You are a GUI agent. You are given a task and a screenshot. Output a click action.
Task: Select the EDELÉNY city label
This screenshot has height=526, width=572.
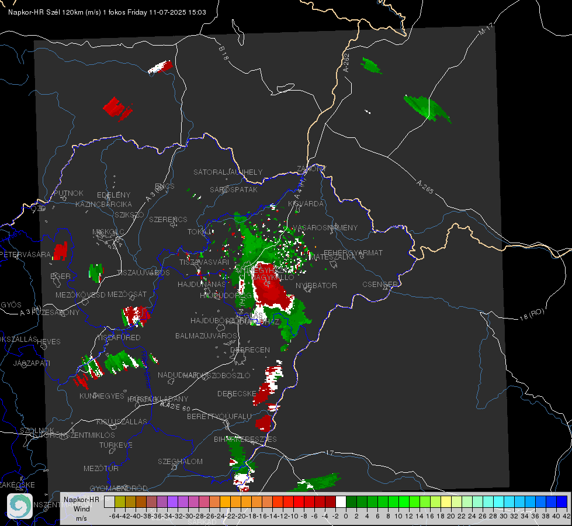[114, 195]
